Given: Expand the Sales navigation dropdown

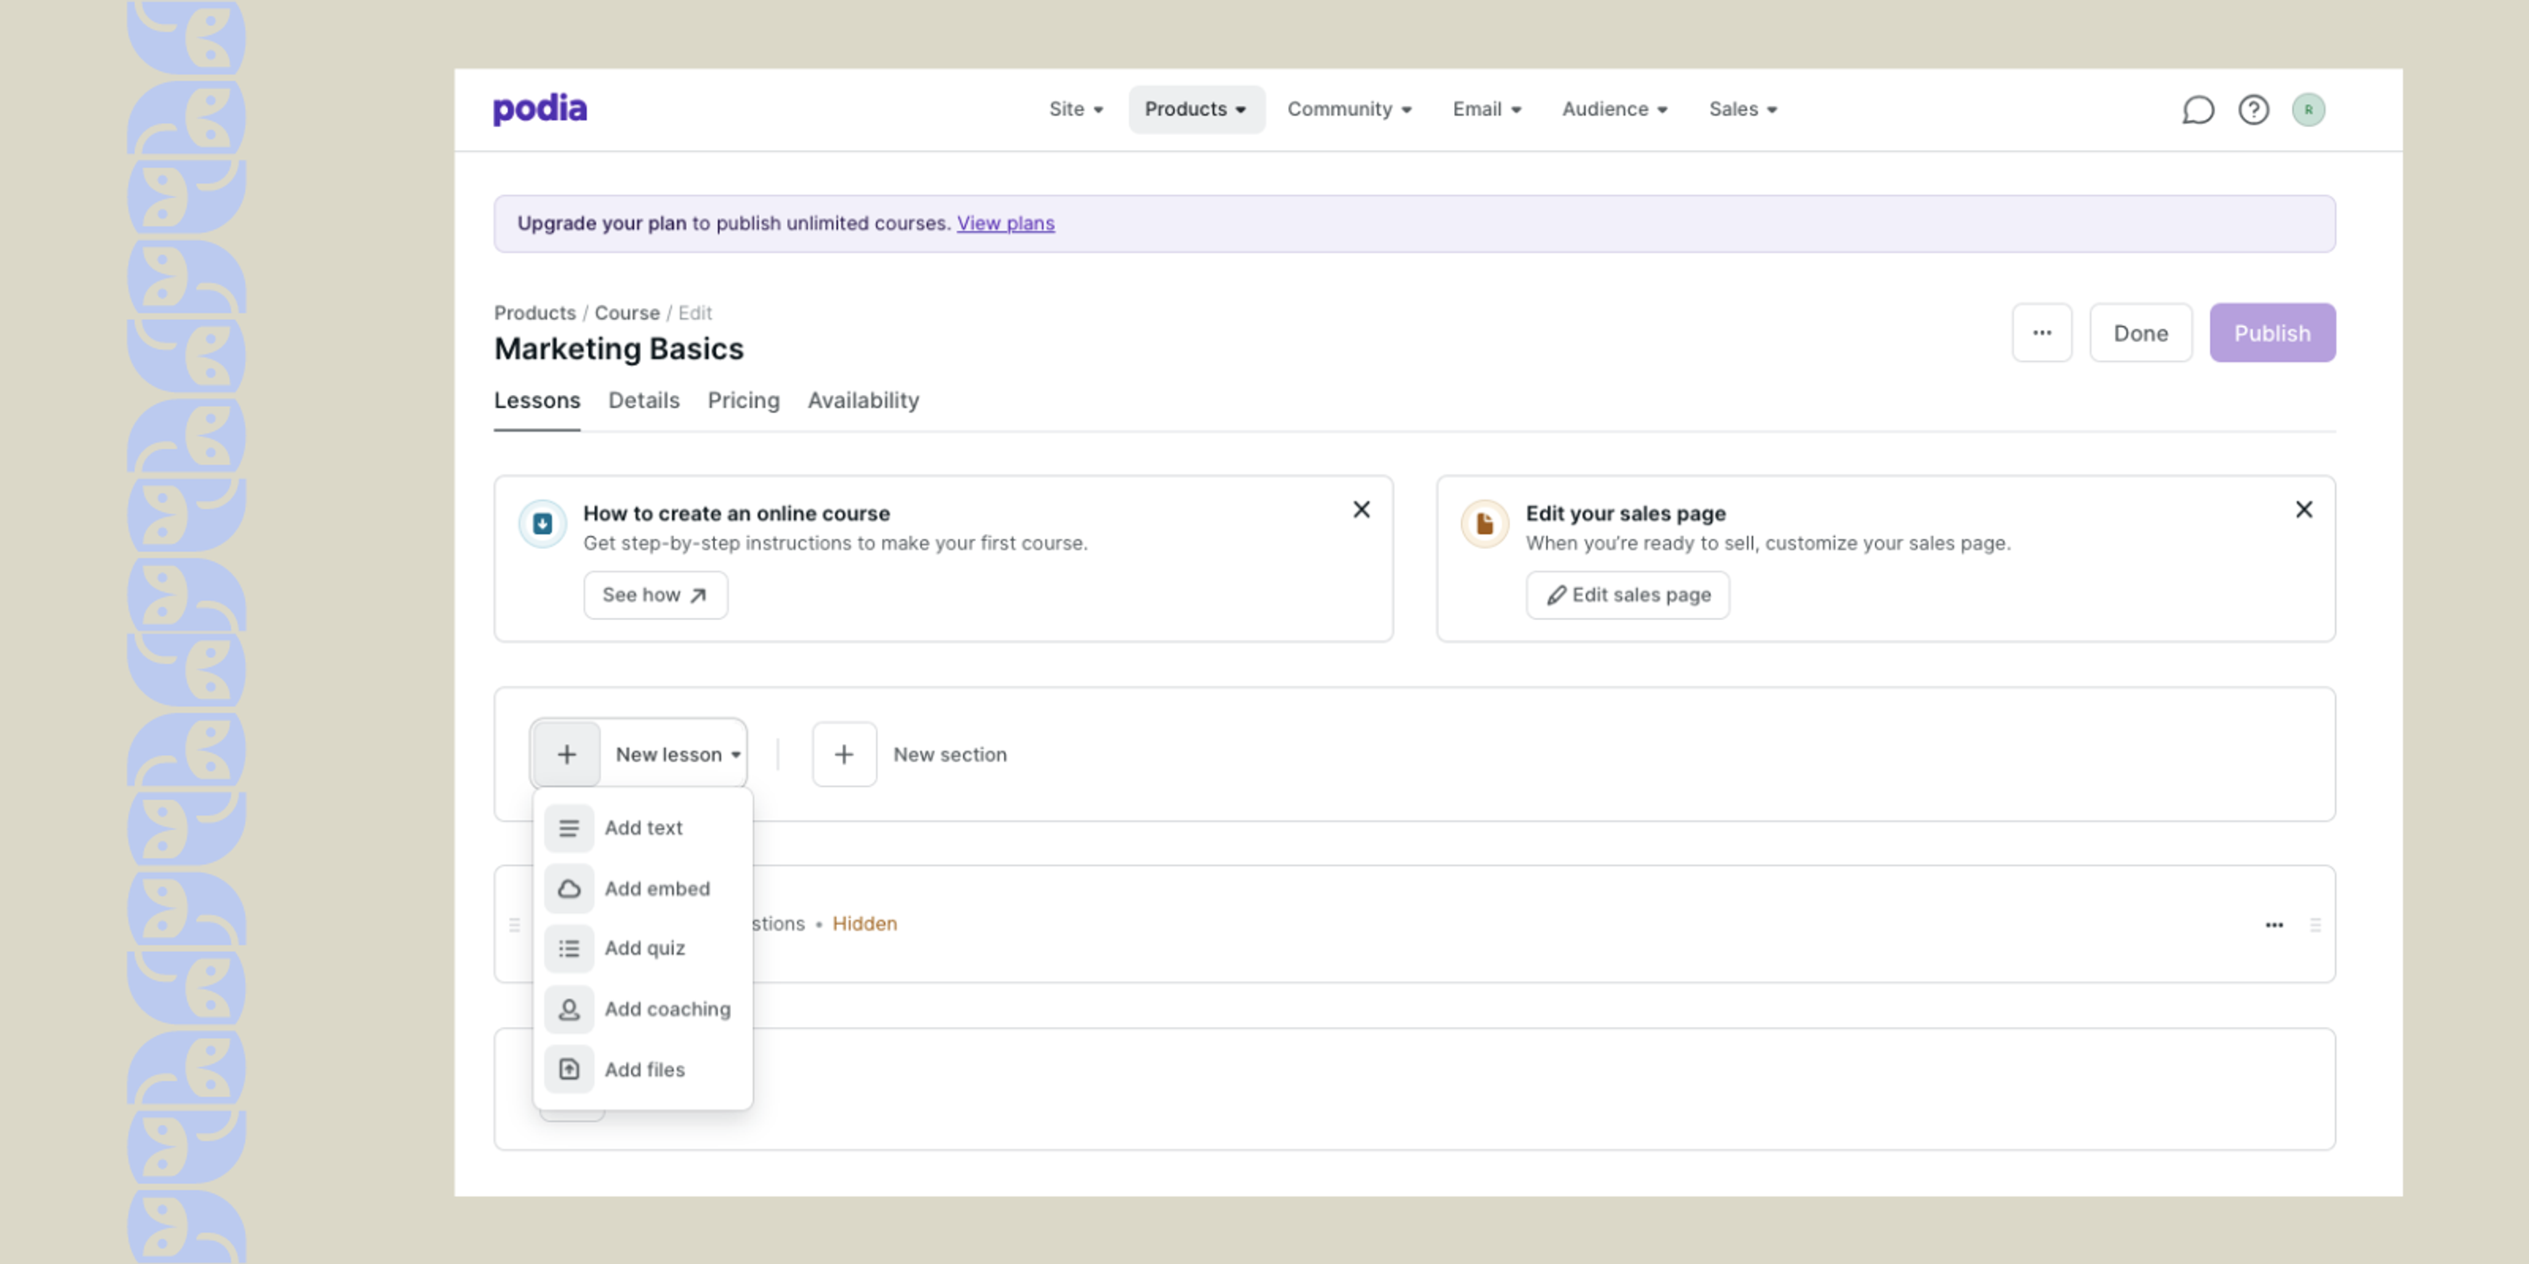Looking at the screenshot, I should 1743,110.
